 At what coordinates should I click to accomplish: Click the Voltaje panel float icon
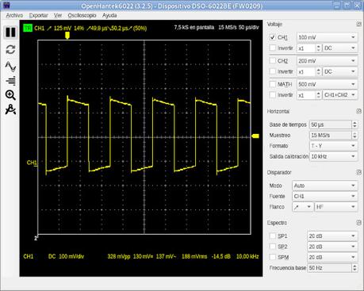358,25
